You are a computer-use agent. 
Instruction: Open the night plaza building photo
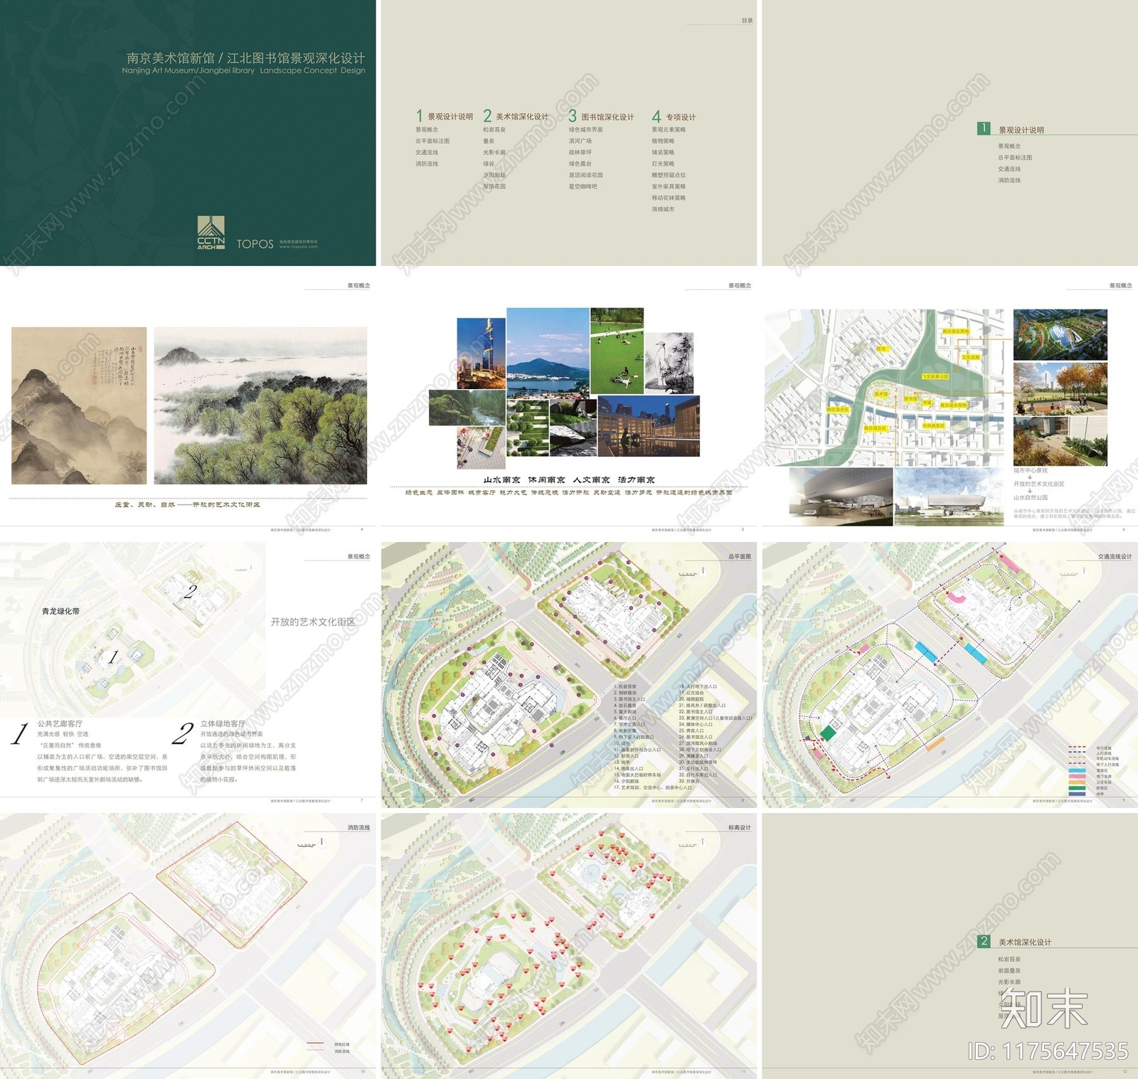649,426
